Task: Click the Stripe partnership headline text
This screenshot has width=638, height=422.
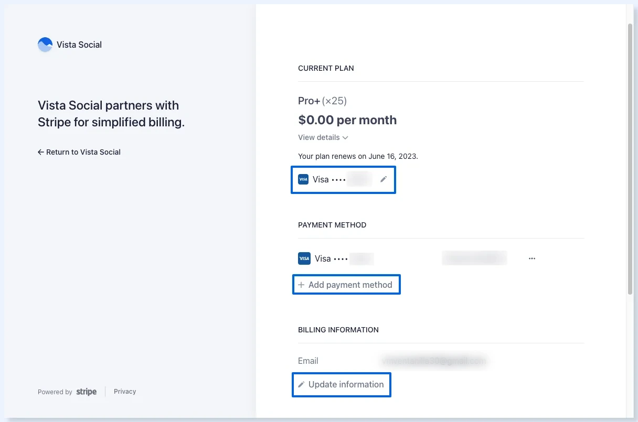Action: click(x=111, y=114)
